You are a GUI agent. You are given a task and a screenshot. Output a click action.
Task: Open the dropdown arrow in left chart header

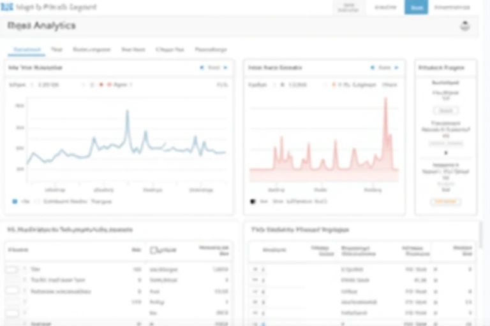(225, 67)
